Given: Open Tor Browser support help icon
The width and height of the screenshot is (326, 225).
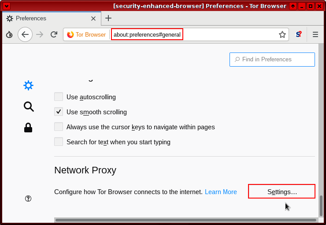Looking at the screenshot, I should 28,199.
